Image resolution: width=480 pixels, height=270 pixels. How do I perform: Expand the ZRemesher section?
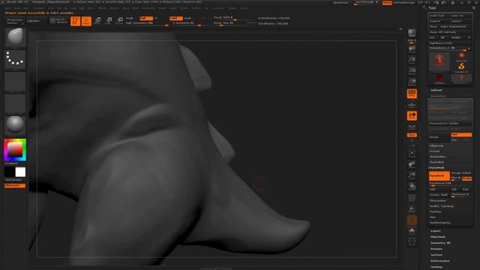[x=438, y=201]
